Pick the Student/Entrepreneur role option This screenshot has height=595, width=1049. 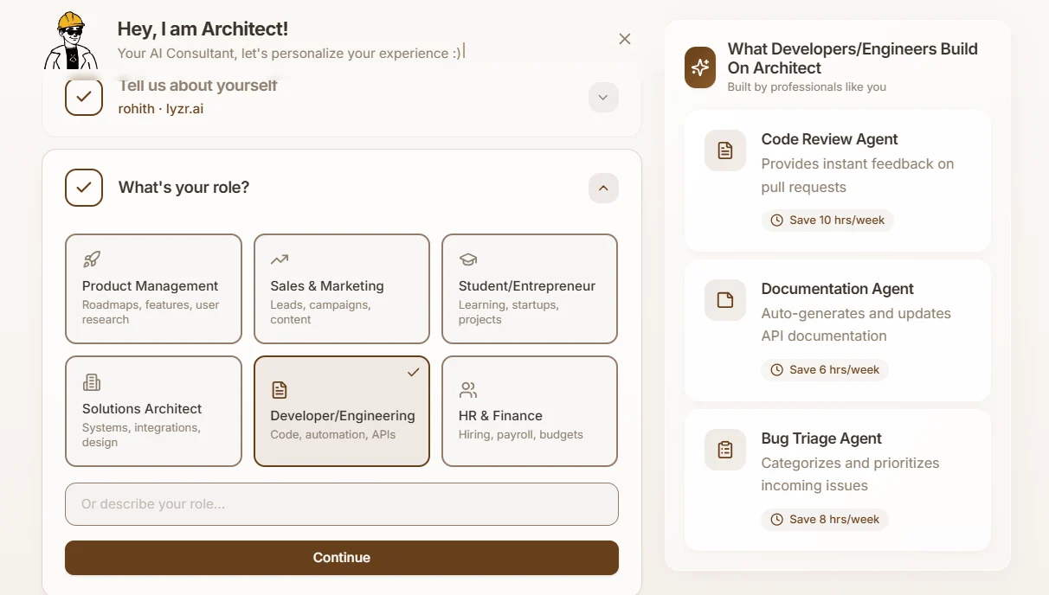coord(530,289)
